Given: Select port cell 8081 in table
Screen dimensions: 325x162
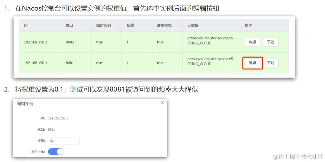Looking at the screenshot, I should 70,63.
